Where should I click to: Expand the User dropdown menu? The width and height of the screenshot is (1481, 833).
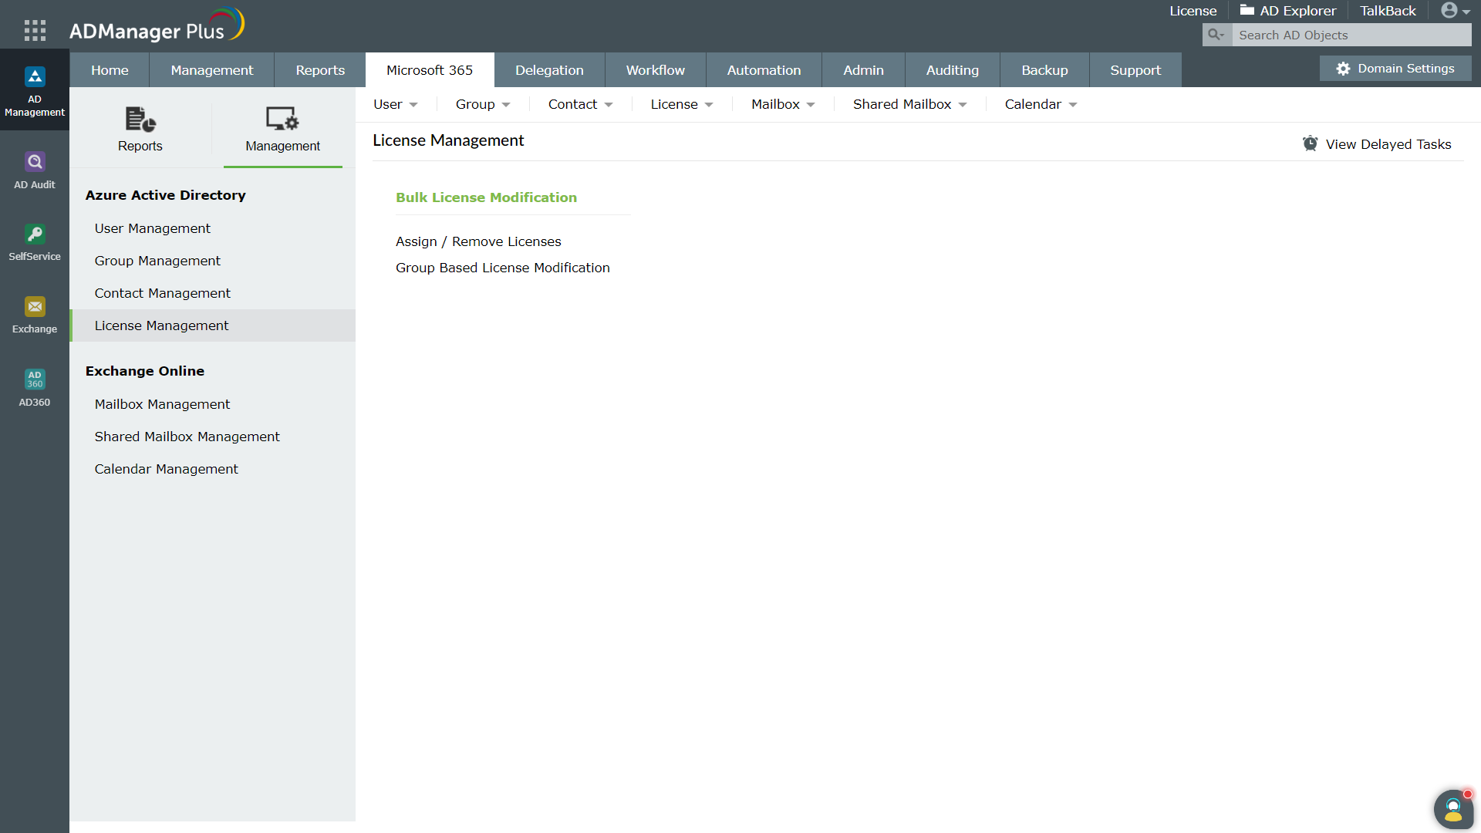(395, 105)
